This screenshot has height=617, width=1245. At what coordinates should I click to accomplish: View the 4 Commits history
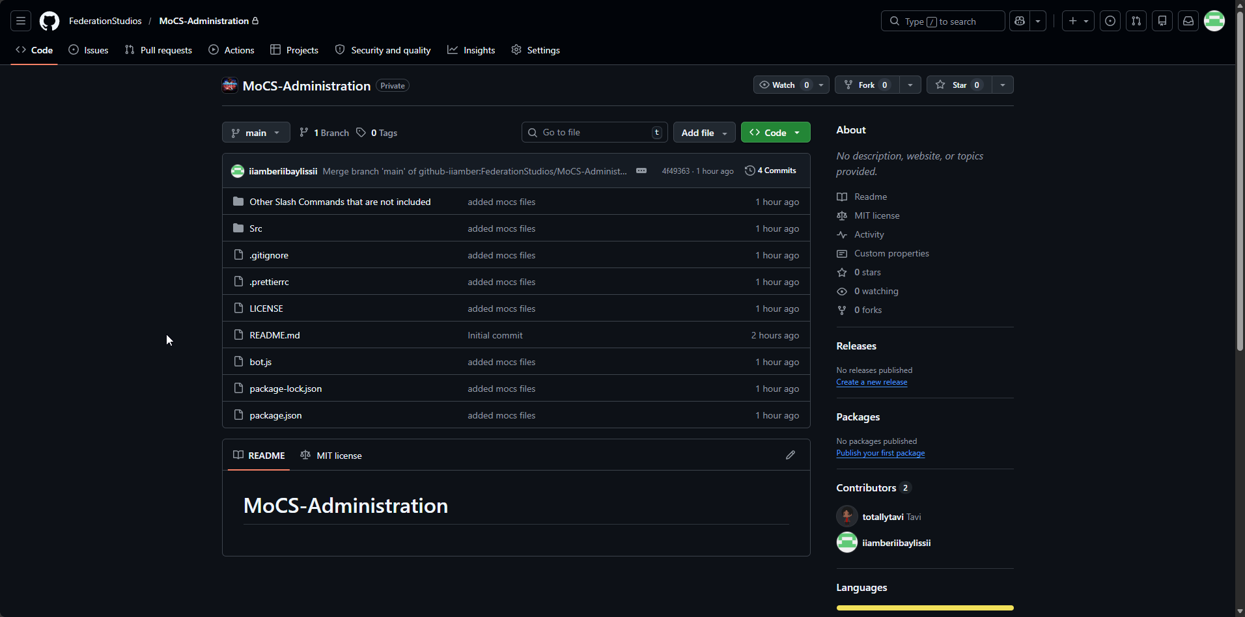click(x=770, y=171)
